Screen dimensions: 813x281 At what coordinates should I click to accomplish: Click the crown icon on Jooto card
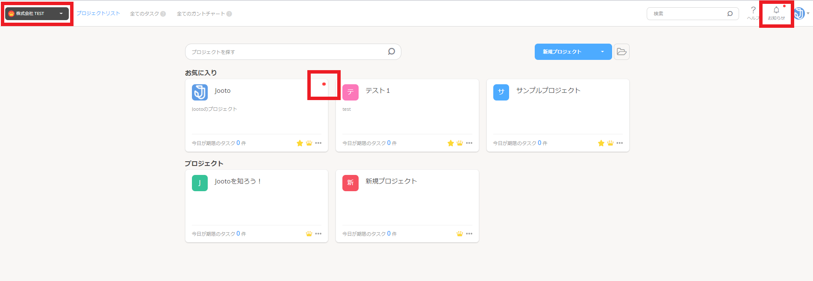click(x=309, y=143)
